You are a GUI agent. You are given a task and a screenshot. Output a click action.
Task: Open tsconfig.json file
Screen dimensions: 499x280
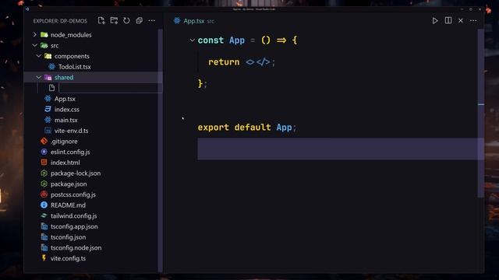click(68, 236)
